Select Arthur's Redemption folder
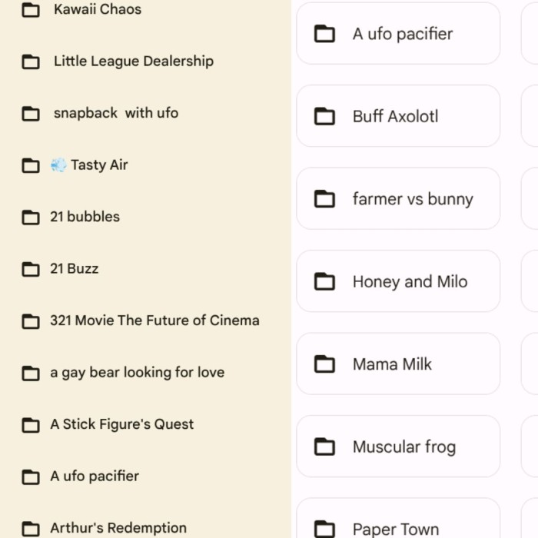The image size is (538, 538). 118,528
